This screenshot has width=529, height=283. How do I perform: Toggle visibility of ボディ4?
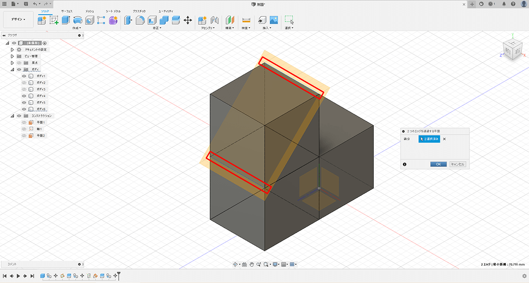[x=24, y=96]
